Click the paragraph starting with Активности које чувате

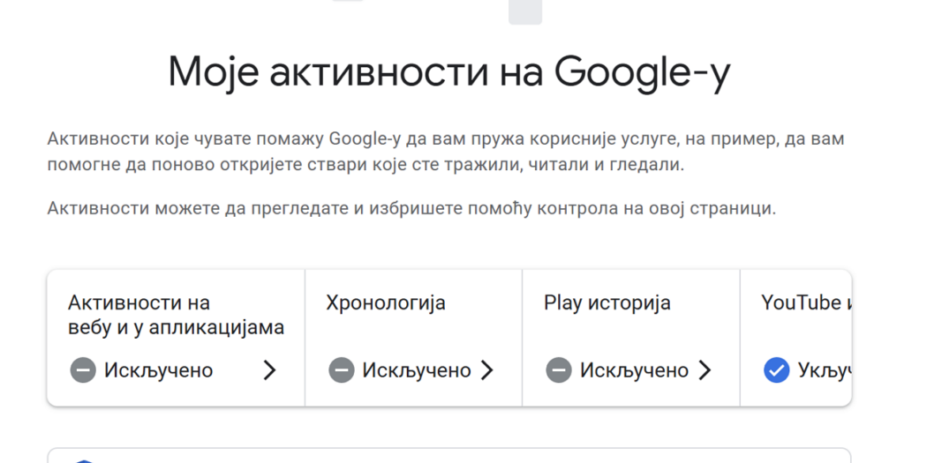(x=446, y=152)
